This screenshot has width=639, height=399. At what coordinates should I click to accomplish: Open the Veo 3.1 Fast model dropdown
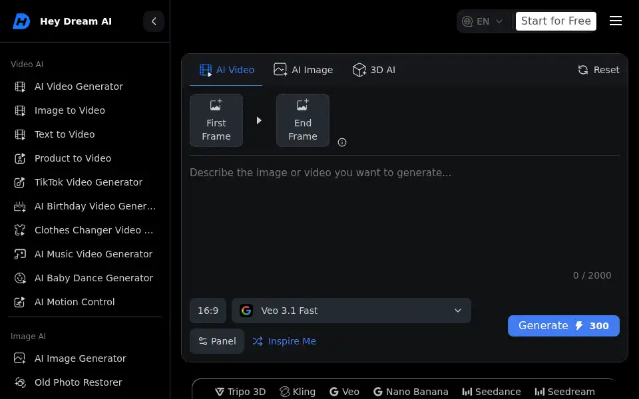(x=351, y=311)
